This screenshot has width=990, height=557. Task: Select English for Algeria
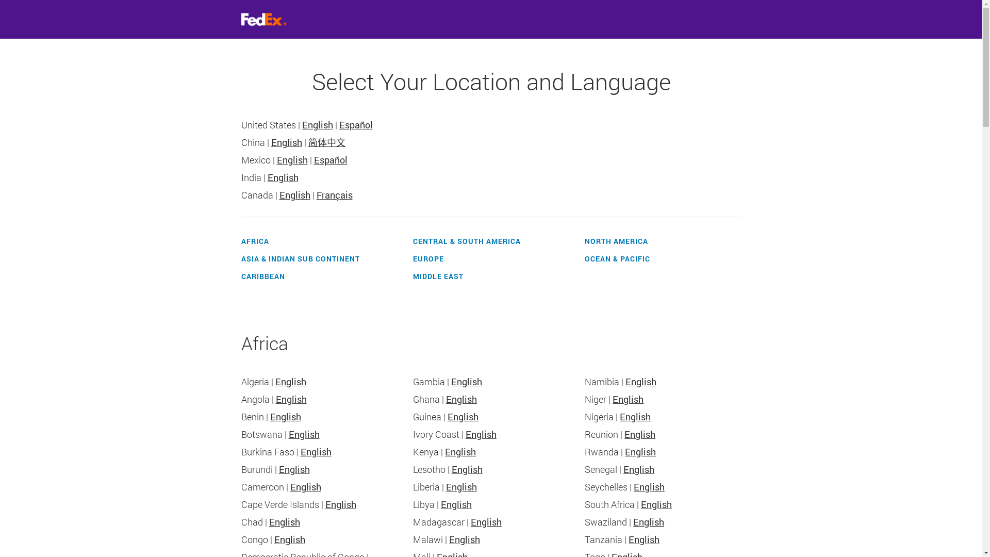(x=290, y=382)
